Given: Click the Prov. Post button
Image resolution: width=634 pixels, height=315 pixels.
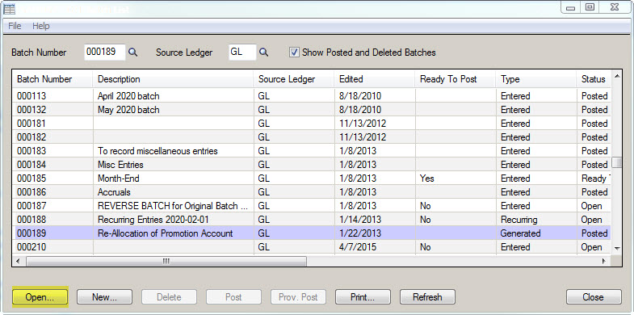Looking at the screenshot, I should 298,297.
